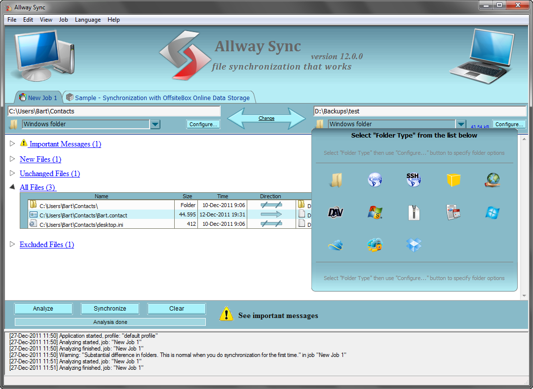This screenshot has height=389, width=533.
Task: Open the New Files (1) link
Action: pyautogui.click(x=40, y=159)
